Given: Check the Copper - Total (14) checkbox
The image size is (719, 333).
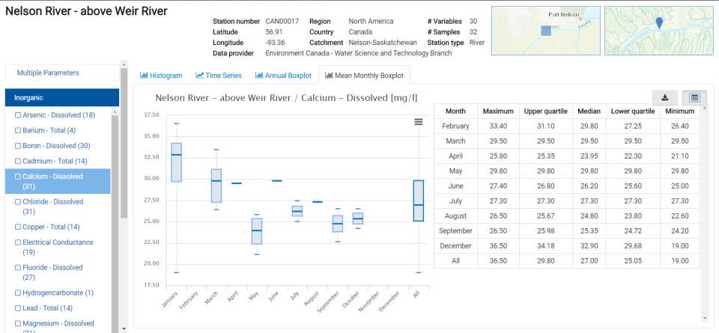Looking at the screenshot, I should (18, 227).
